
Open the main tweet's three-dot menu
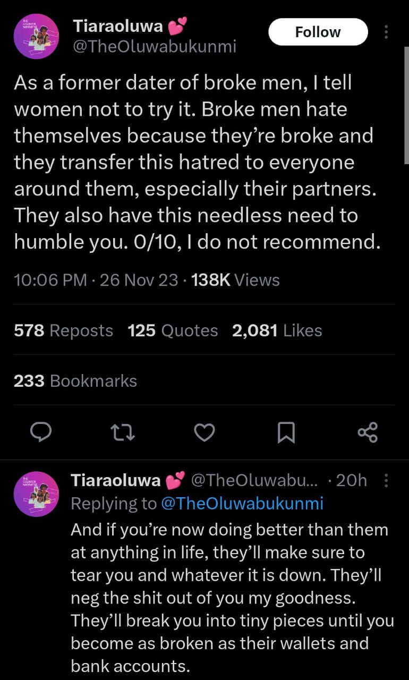[386, 32]
